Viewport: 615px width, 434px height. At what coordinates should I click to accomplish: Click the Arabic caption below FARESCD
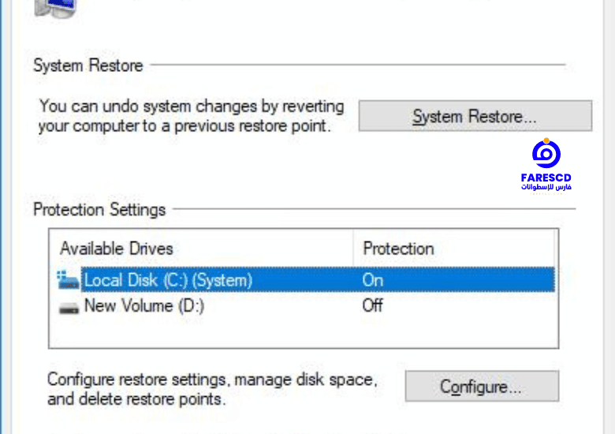[x=546, y=187]
